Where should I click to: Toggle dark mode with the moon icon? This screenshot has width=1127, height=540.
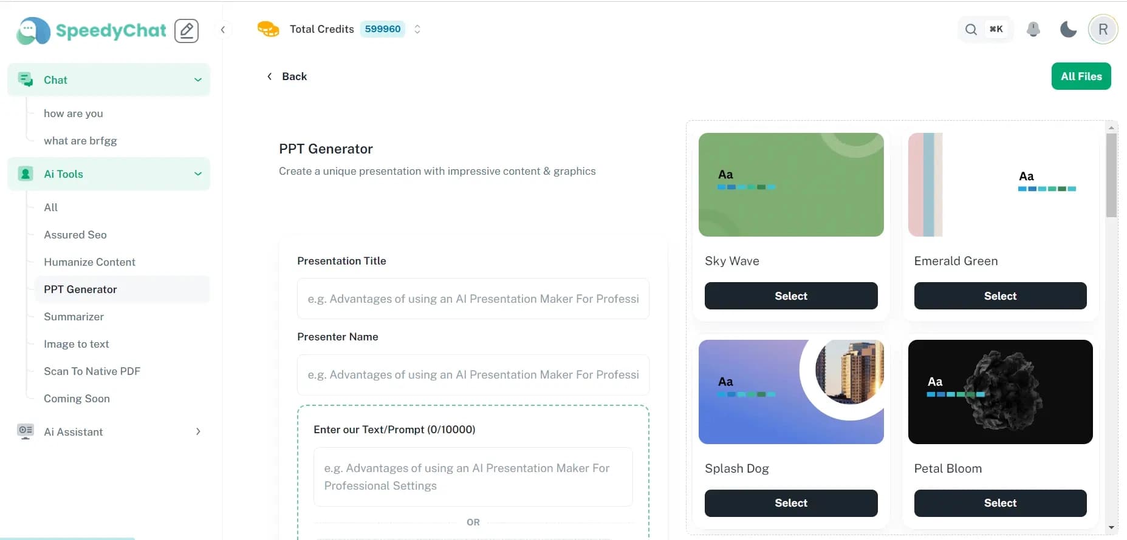[1067, 29]
